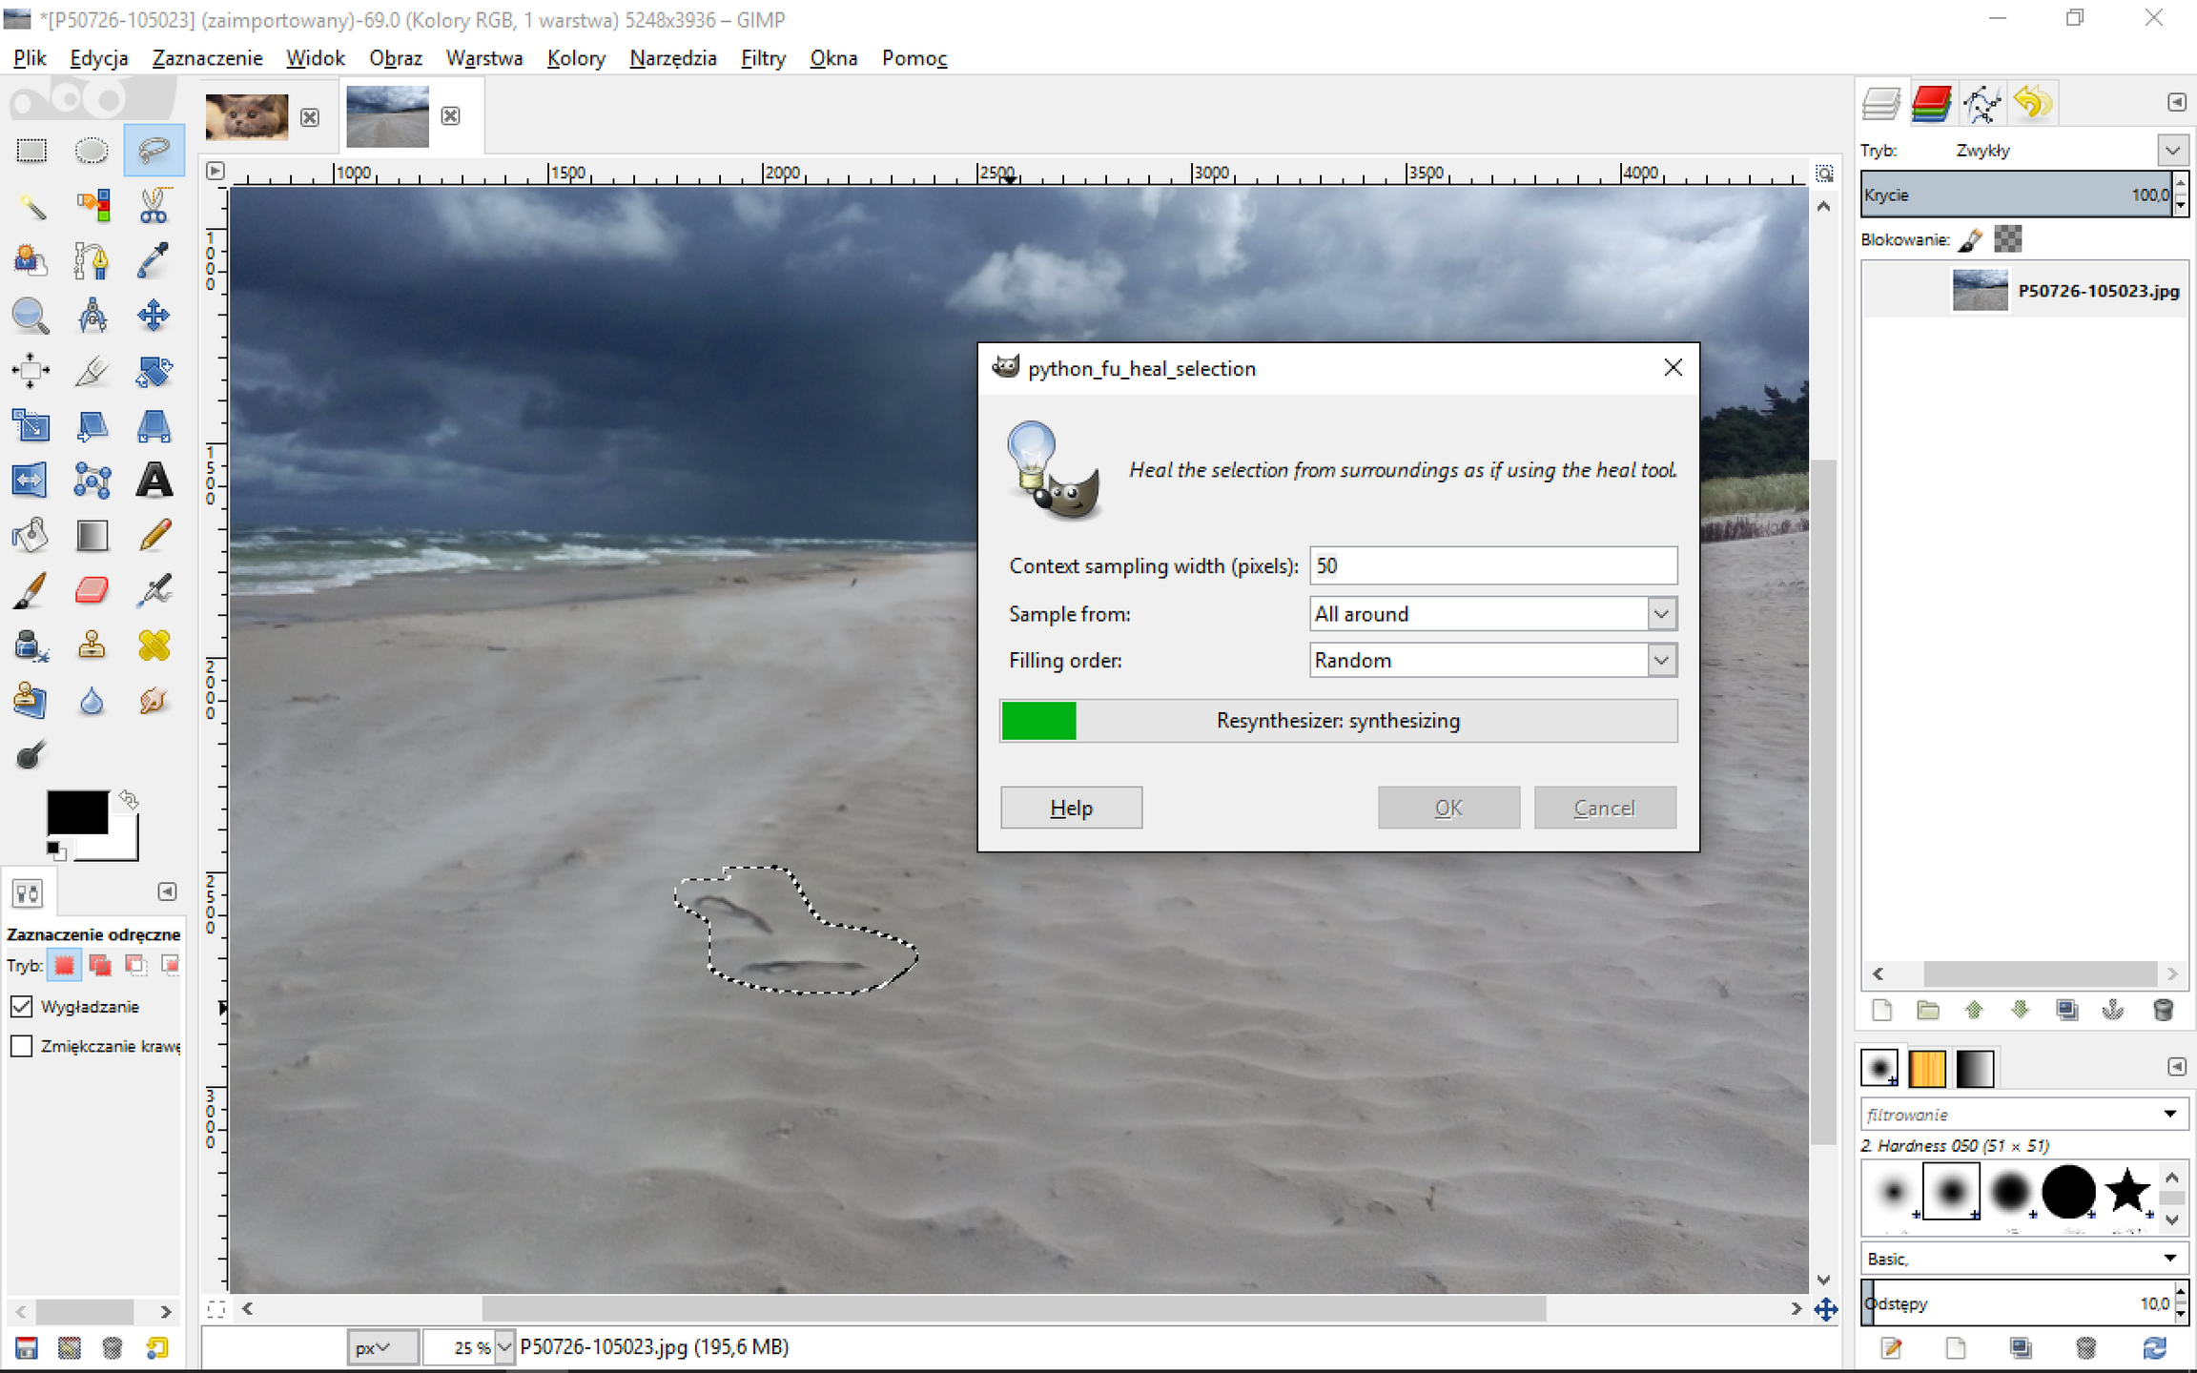This screenshot has width=2197, height=1373.
Task: Select the Eraser tool
Action: coord(92,590)
